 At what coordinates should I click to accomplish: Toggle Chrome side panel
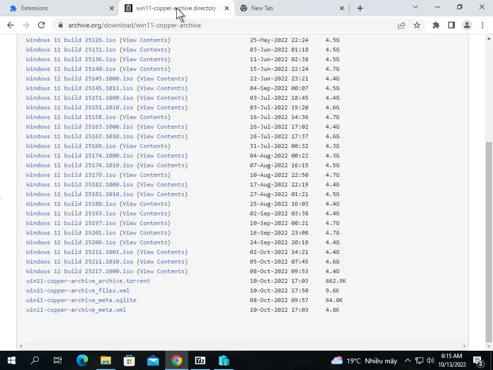452,25
